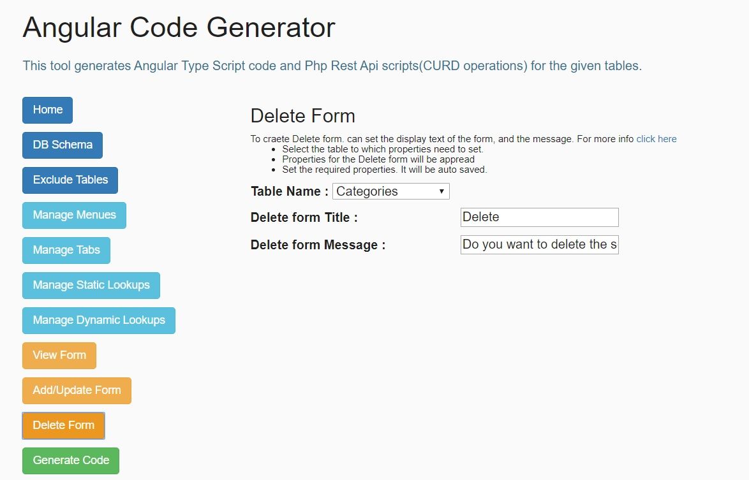Image resolution: width=749 pixels, height=480 pixels.
Task: Click the "Delete form Title :" label
Action: click(304, 217)
